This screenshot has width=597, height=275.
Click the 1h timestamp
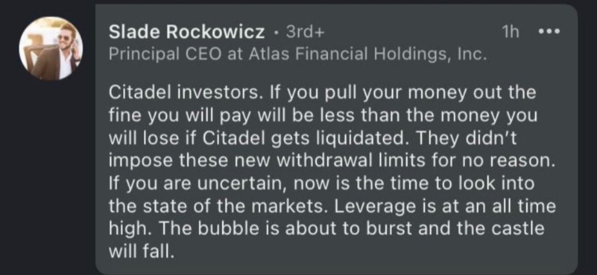(x=510, y=33)
